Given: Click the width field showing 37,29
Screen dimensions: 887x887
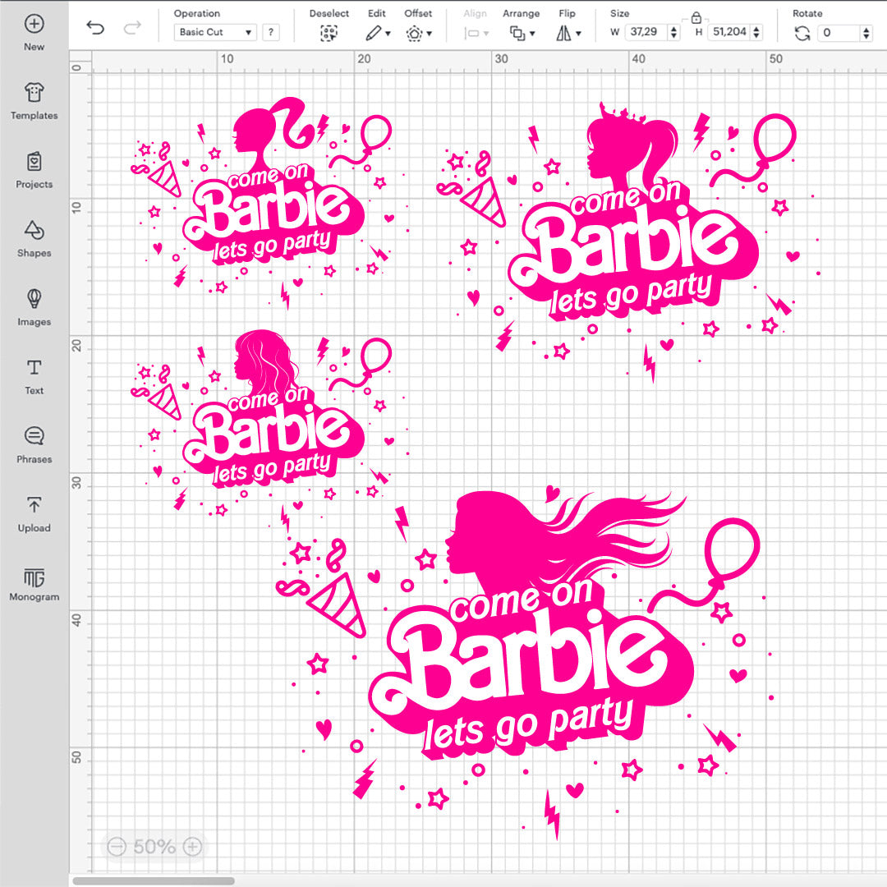Looking at the screenshot, I should pyautogui.click(x=646, y=32).
